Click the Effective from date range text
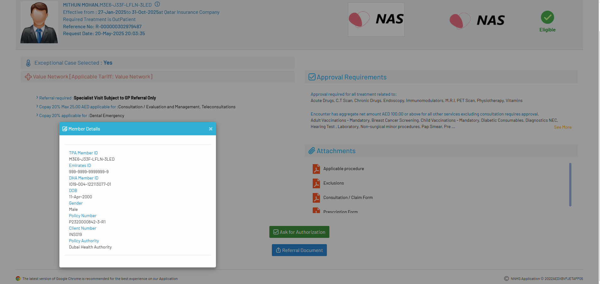Image resolution: width=600 pixels, height=284 pixels. pos(141,12)
